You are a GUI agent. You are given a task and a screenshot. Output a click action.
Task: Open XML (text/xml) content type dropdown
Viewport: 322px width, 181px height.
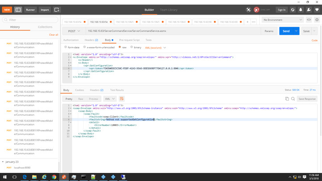pyautogui.click(x=154, y=47)
